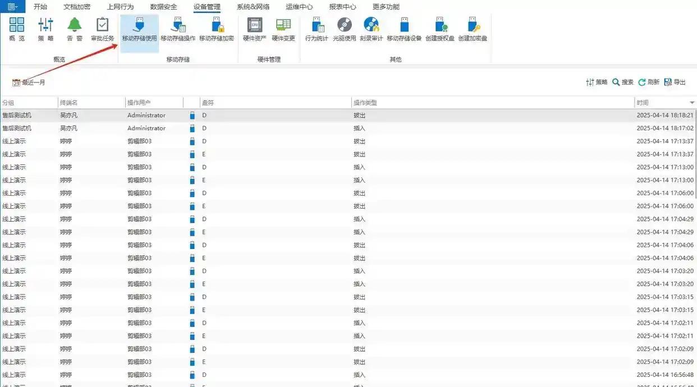Screen dimensions: 697x387
Task: Click the 搜索 search button
Action: (x=622, y=82)
